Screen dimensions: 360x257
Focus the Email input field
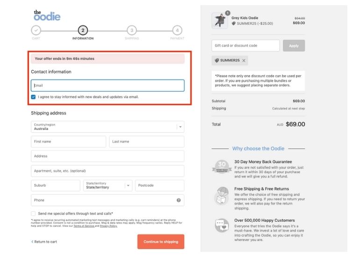click(108, 86)
